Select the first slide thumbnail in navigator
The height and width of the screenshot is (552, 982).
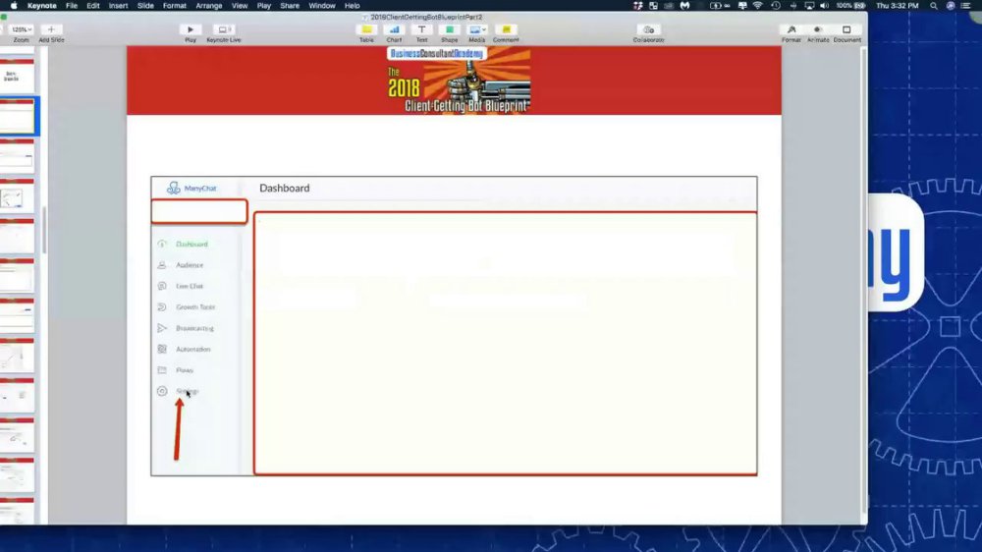17,74
